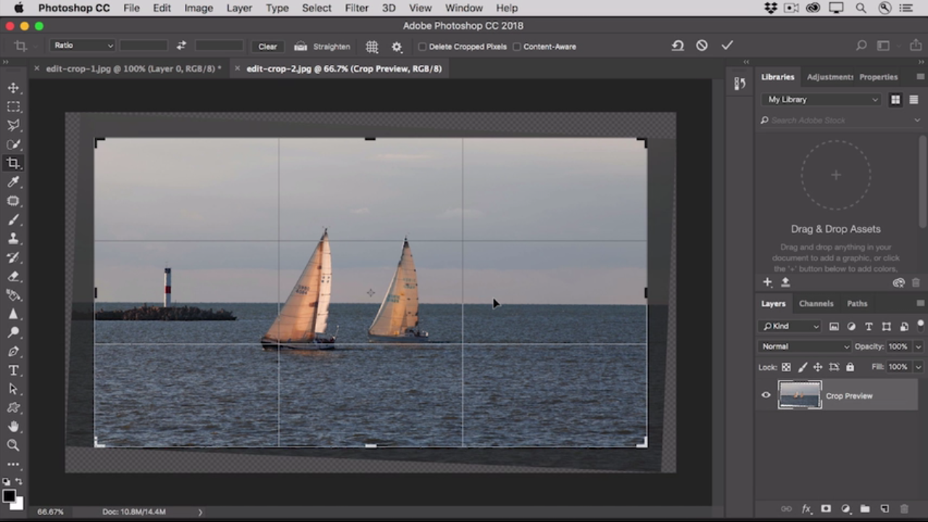Cancel the crop operation icon
The image size is (928, 522).
coord(702,46)
